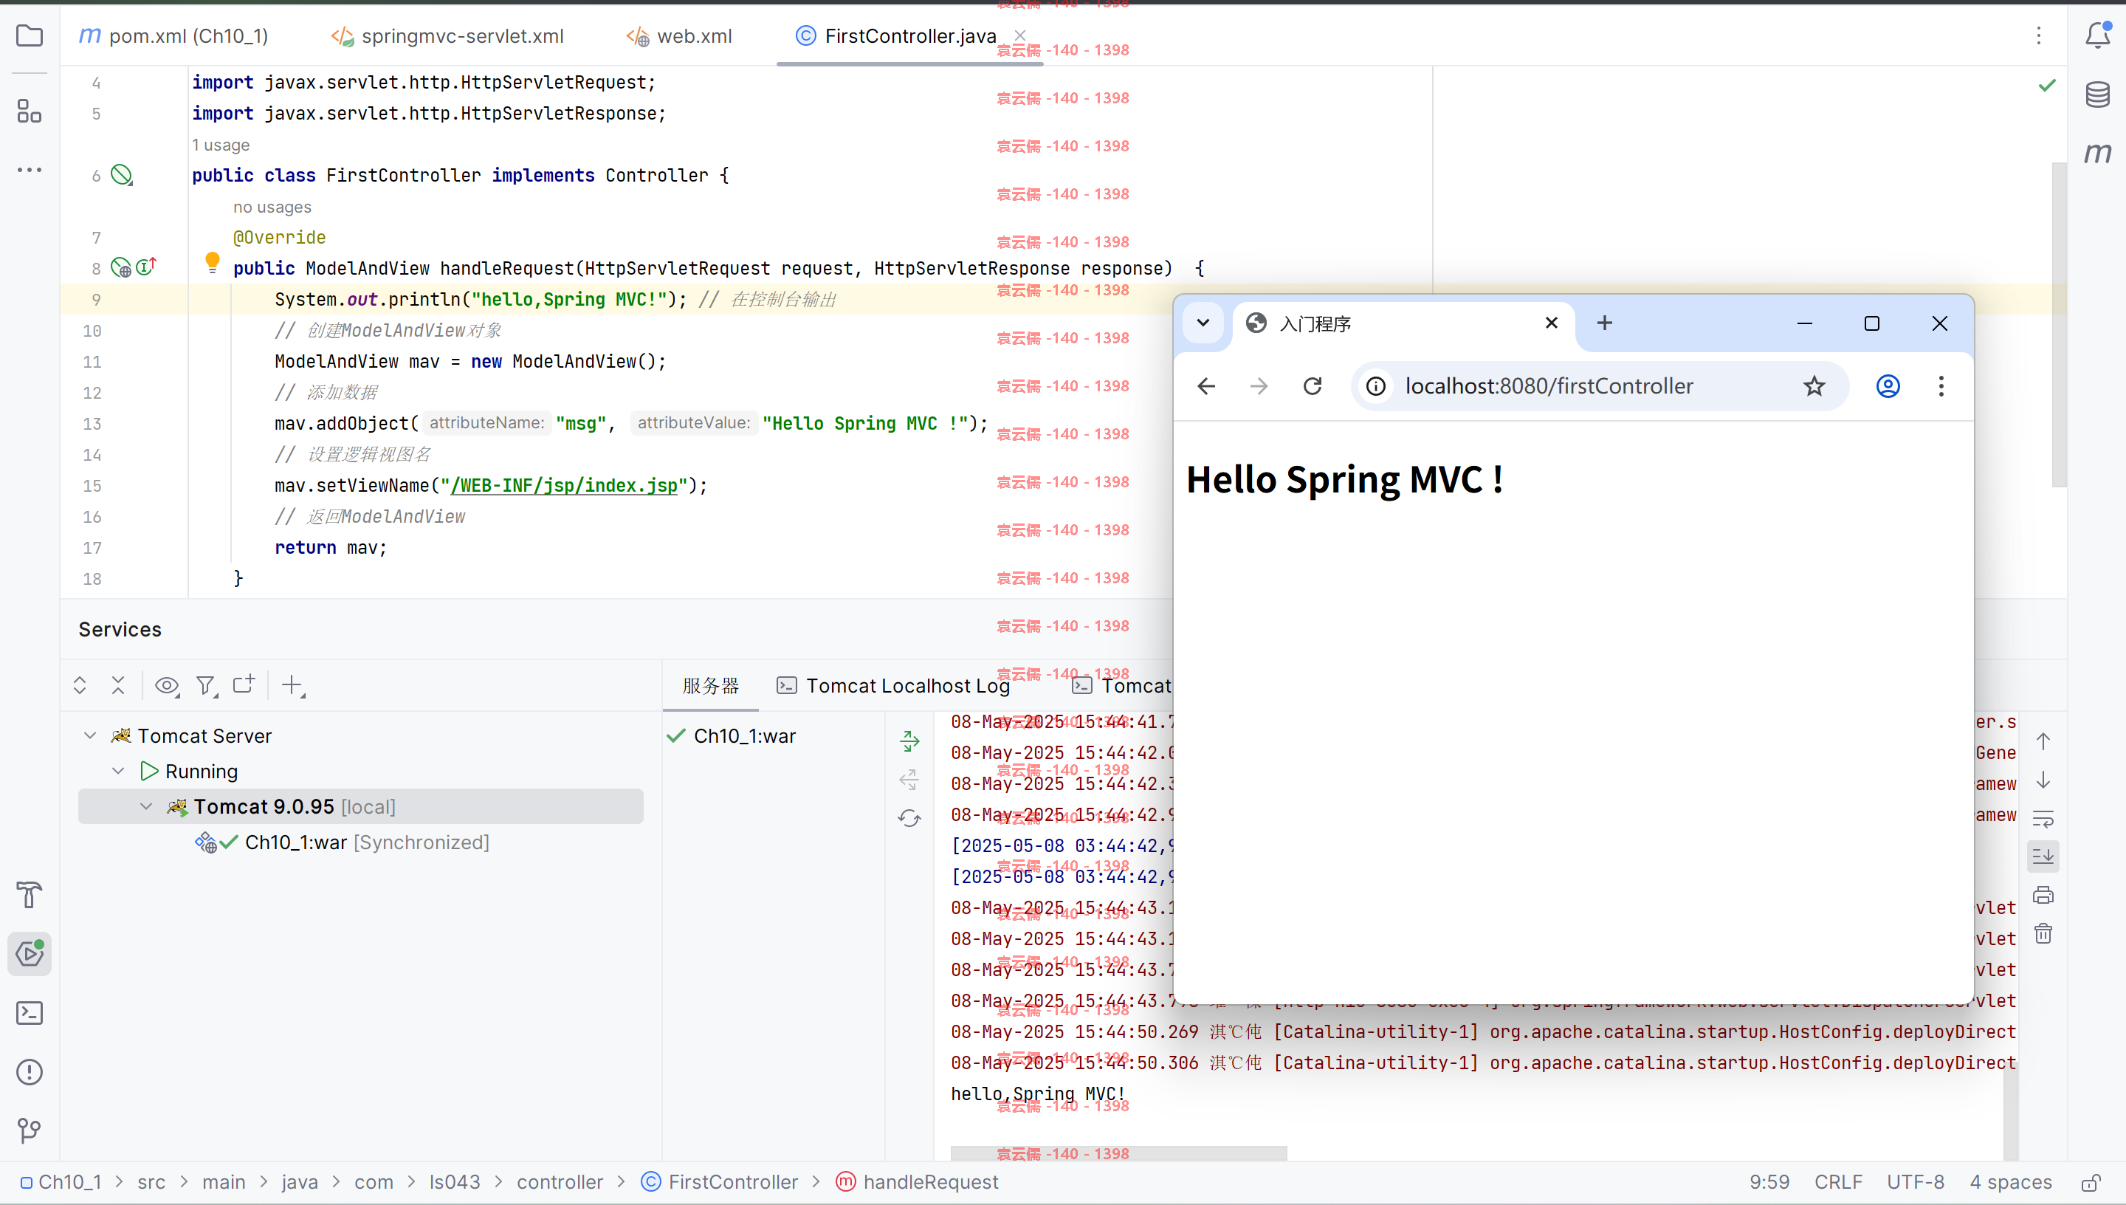Close the FirstController.java tab

tap(1020, 36)
